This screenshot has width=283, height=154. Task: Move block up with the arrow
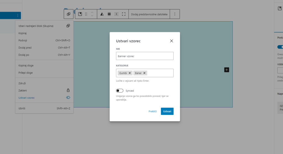92,12
